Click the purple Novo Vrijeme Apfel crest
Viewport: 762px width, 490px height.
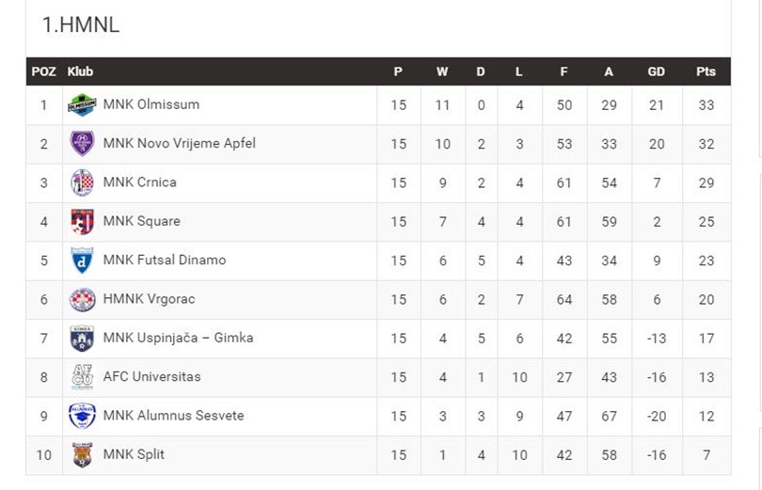82,143
